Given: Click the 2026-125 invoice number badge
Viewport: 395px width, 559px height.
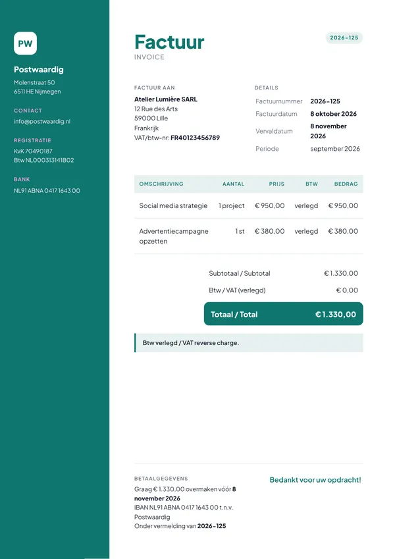Looking at the screenshot, I should pos(344,38).
